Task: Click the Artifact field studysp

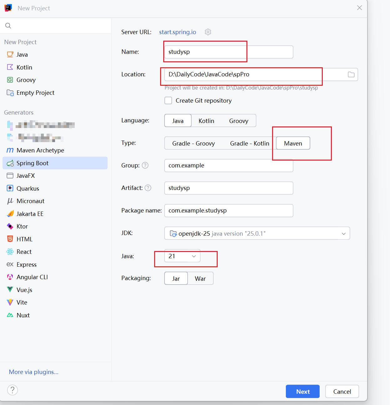Action: [x=229, y=188]
